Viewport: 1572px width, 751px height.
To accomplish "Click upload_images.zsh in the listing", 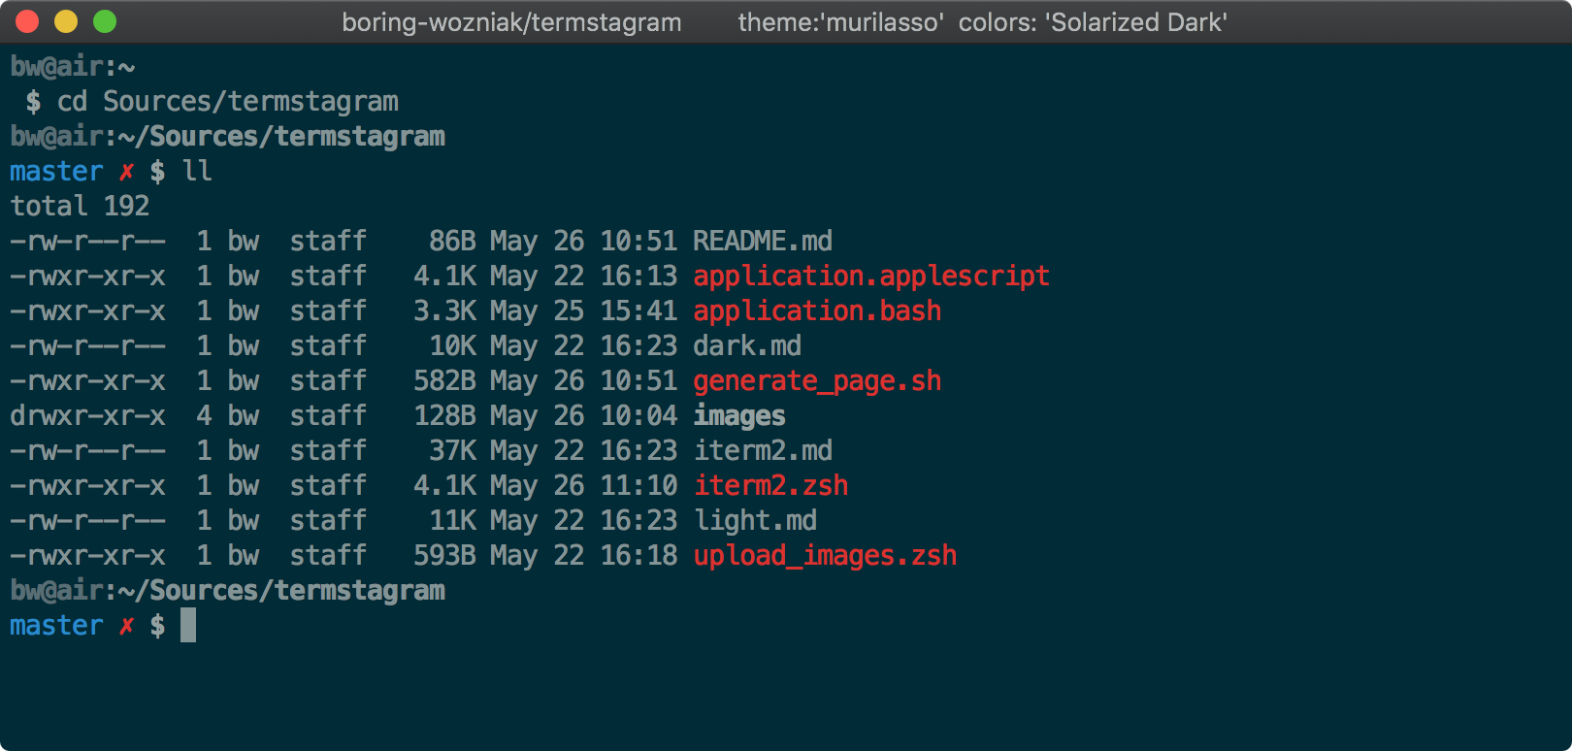I will point(825,555).
